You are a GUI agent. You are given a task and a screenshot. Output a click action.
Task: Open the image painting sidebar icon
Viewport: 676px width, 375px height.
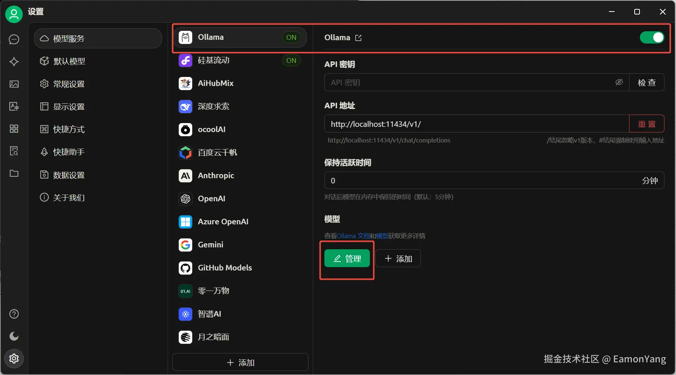click(14, 84)
